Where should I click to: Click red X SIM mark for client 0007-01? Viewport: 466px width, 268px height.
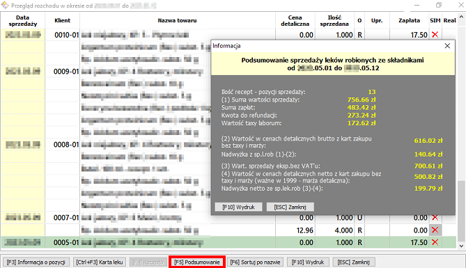(x=435, y=218)
